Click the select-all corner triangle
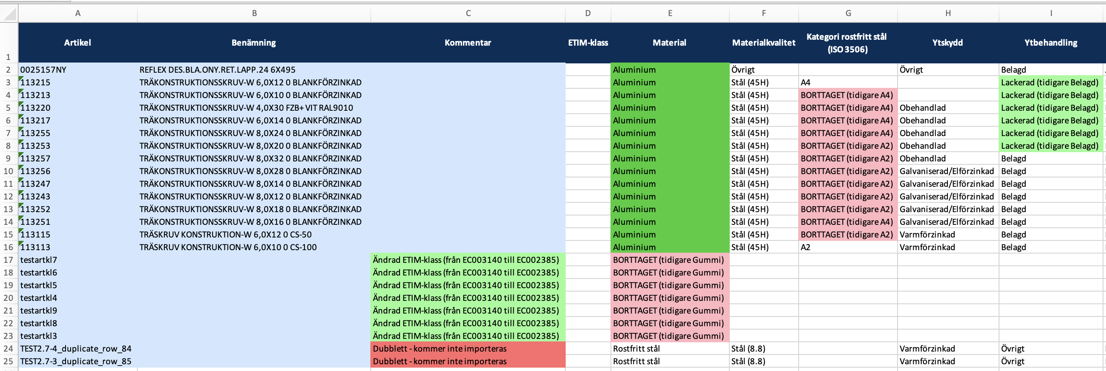The image size is (1106, 371). 9,14
